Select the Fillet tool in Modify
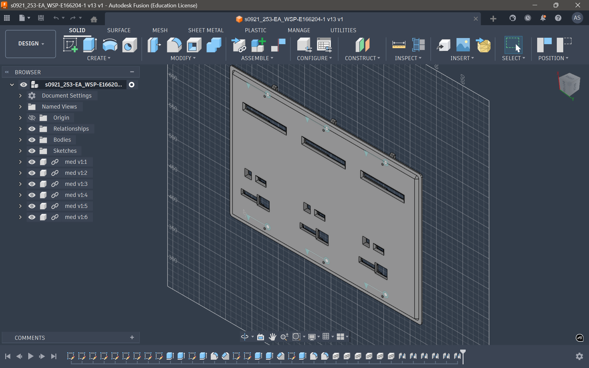The height and width of the screenshot is (368, 589). (174, 45)
